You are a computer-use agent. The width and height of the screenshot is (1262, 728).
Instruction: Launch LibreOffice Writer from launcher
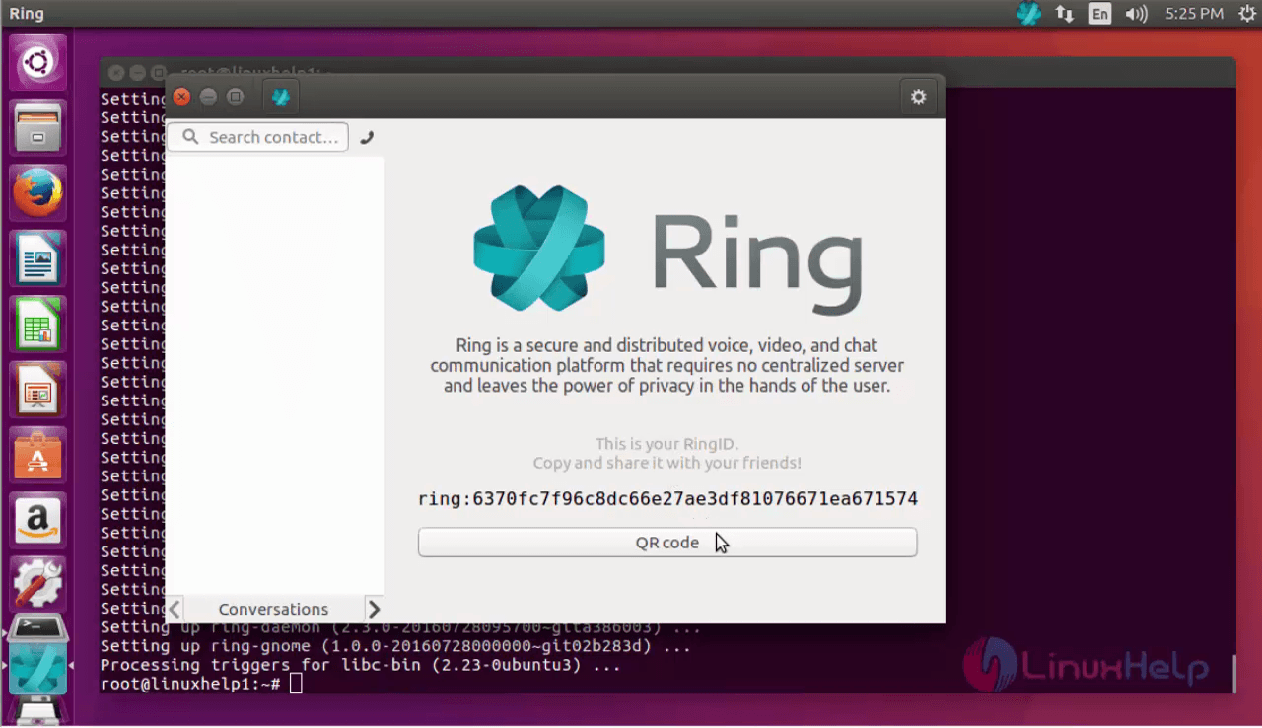[x=37, y=258]
